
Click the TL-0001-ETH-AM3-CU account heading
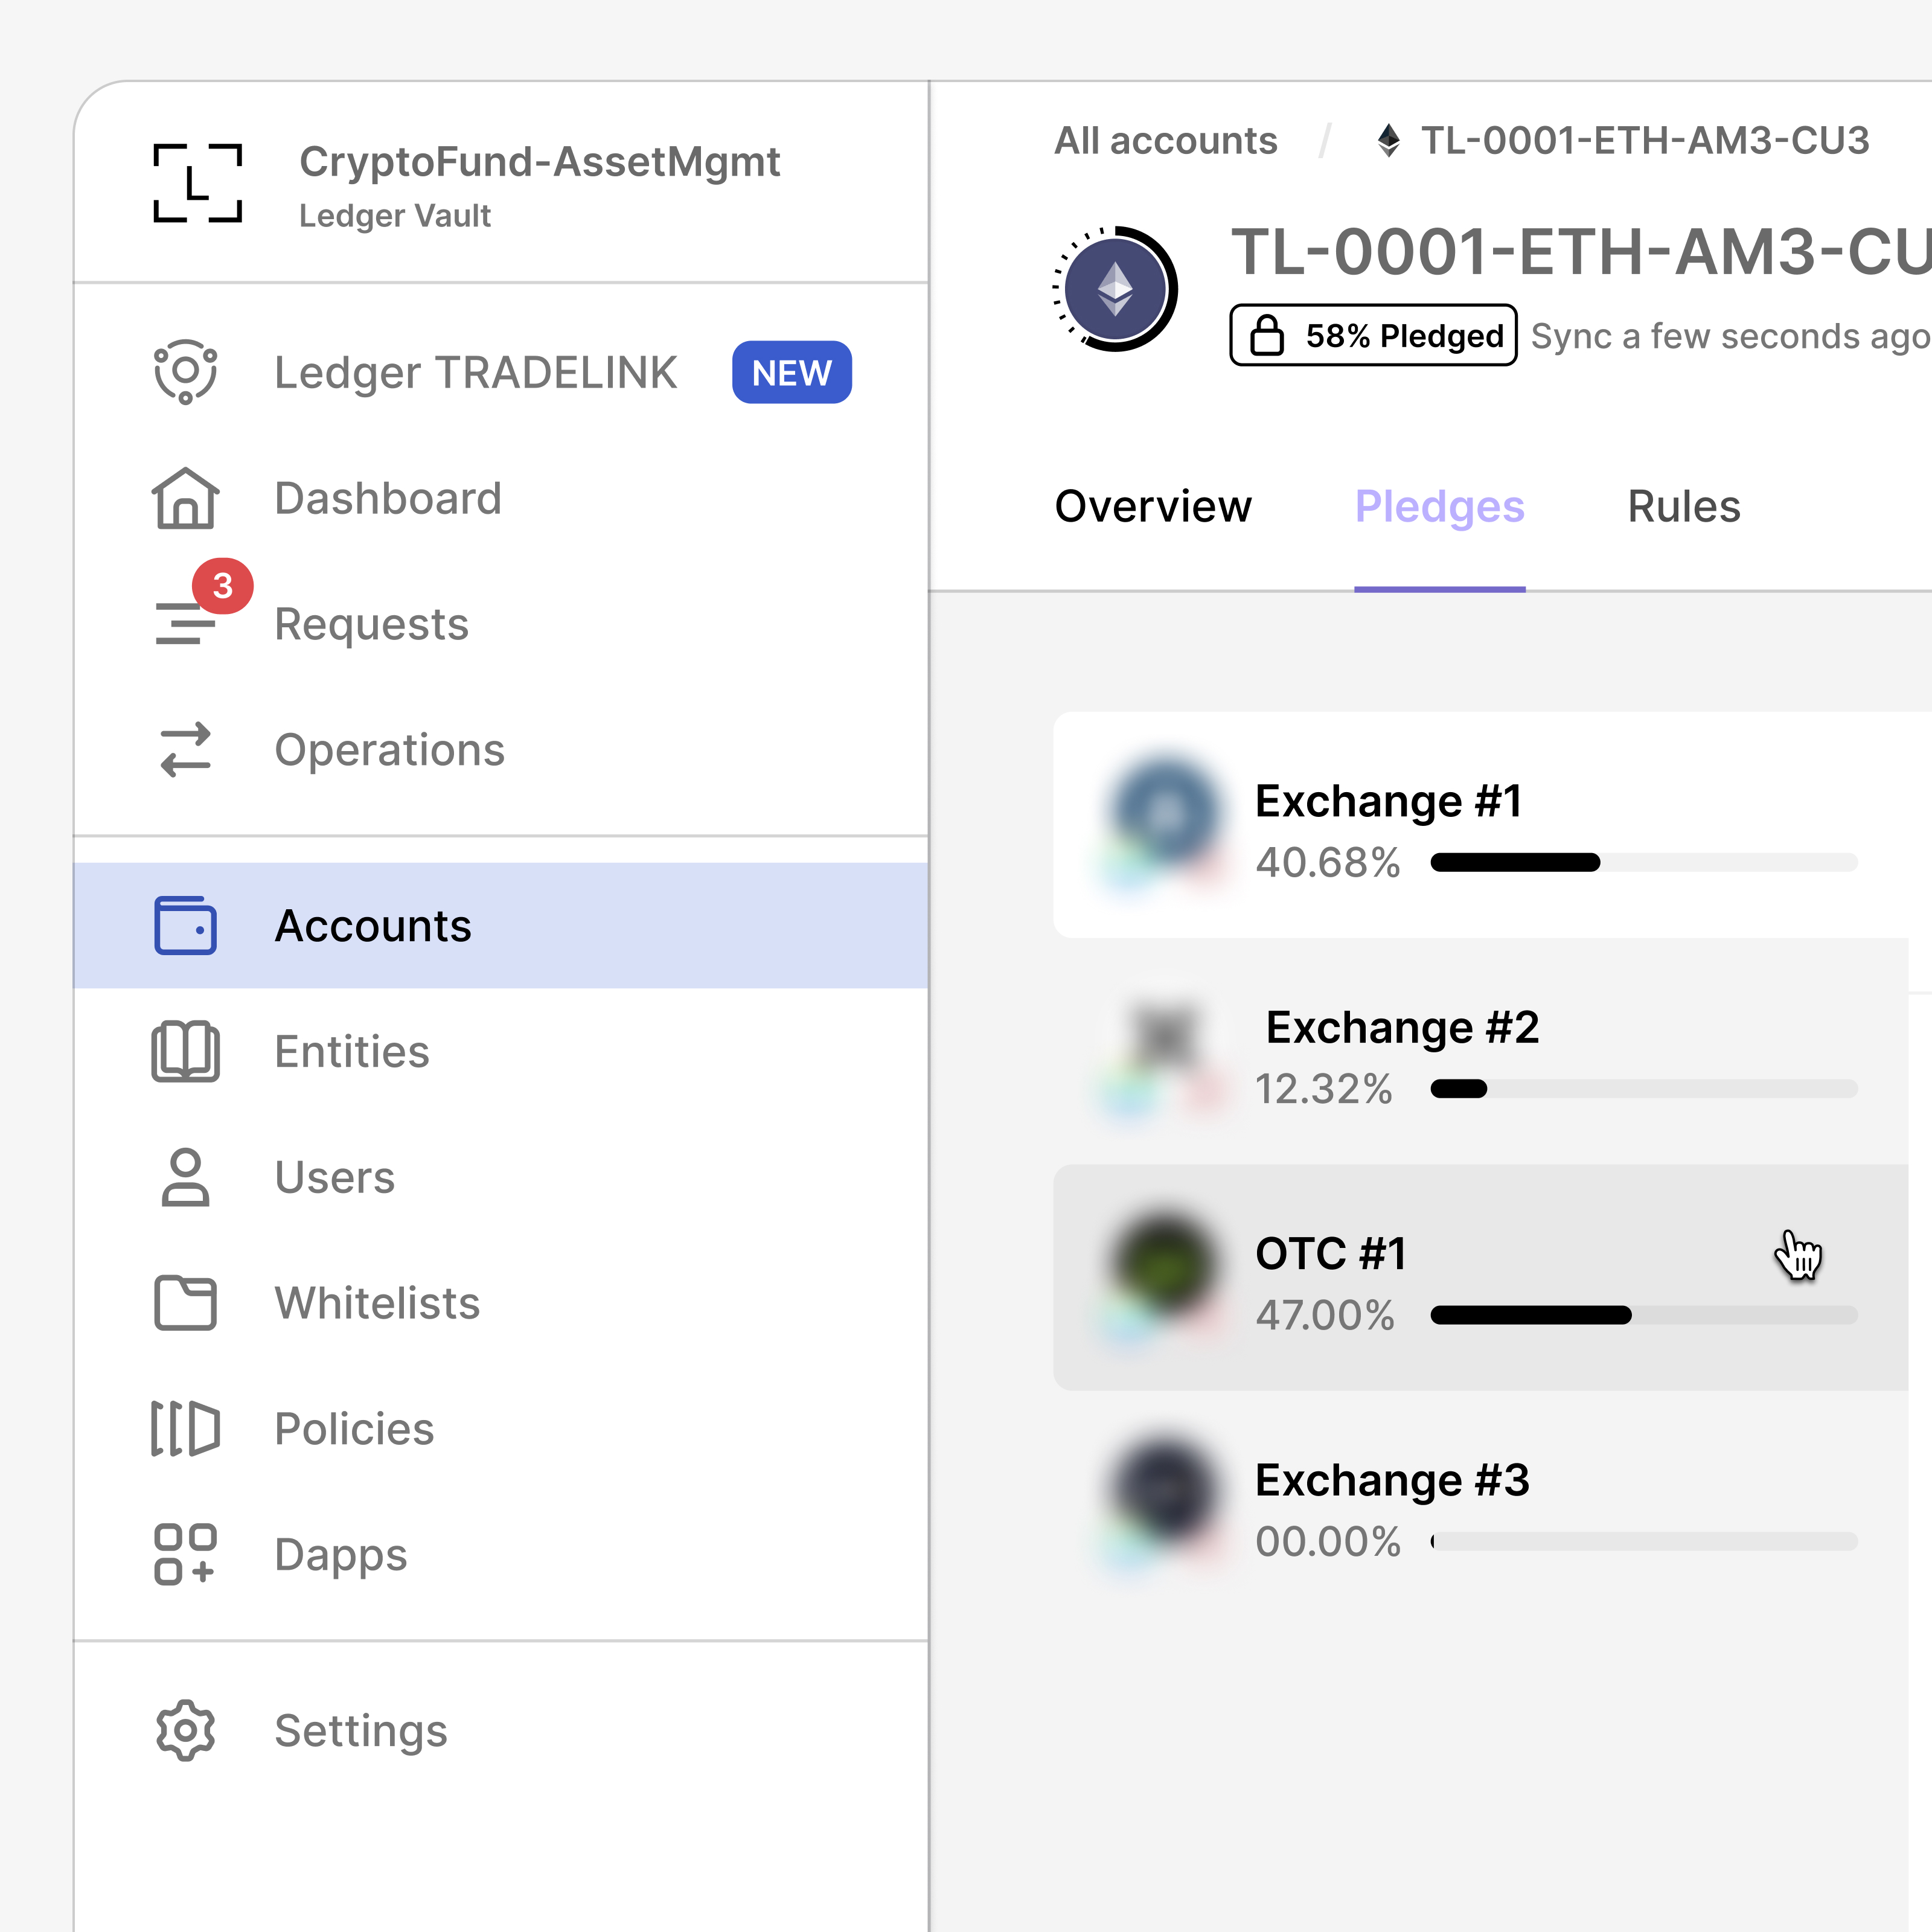[1581, 251]
